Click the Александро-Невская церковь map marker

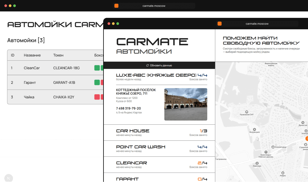(266, 152)
